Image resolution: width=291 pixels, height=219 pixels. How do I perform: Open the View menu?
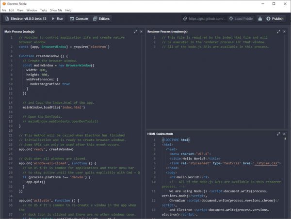20,10
